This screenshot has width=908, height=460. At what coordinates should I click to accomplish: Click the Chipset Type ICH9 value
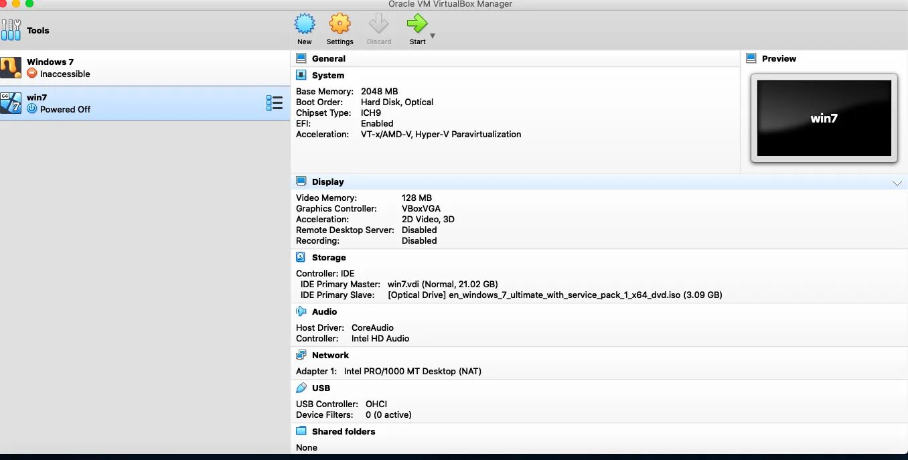click(372, 112)
